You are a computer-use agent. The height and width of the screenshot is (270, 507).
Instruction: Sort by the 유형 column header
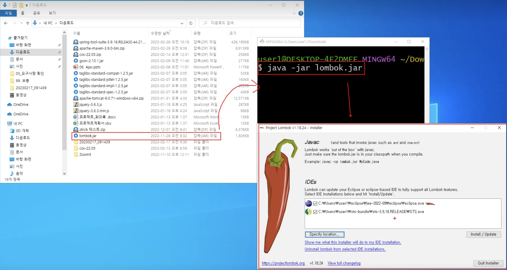tap(197, 33)
